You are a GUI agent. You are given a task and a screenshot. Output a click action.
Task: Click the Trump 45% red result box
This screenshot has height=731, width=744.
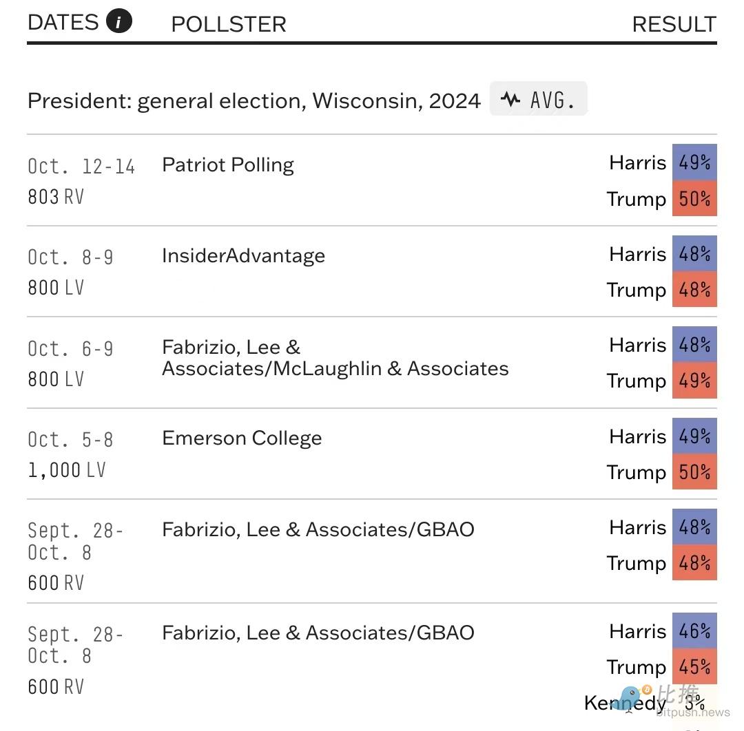point(694,667)
